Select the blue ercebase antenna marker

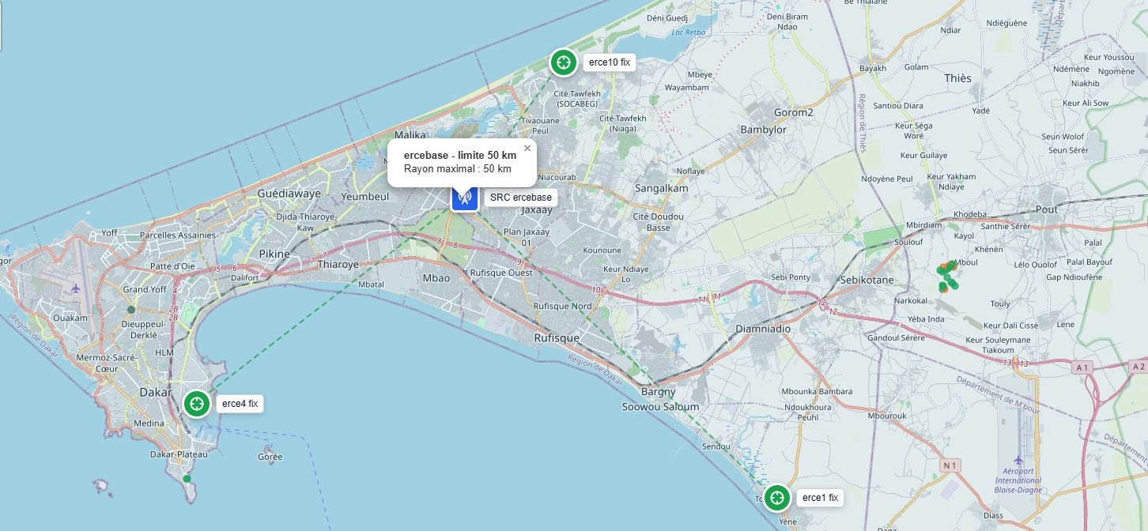click(x=465, y=198)
